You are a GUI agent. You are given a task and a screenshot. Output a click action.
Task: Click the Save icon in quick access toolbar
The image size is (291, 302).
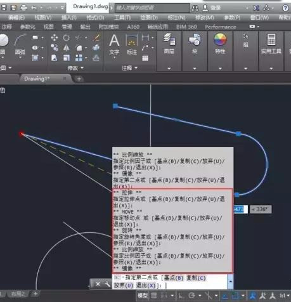point(4,8)
